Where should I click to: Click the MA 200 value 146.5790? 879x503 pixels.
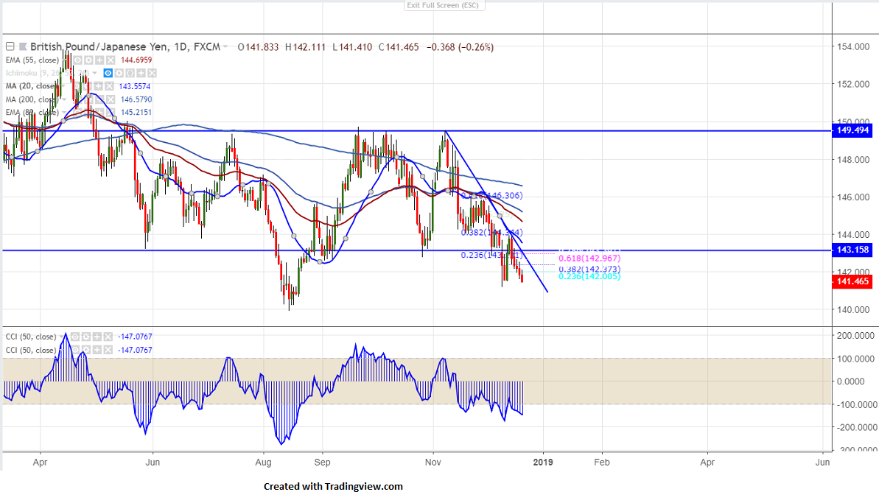pyautogui.click(x=136, y=99)
